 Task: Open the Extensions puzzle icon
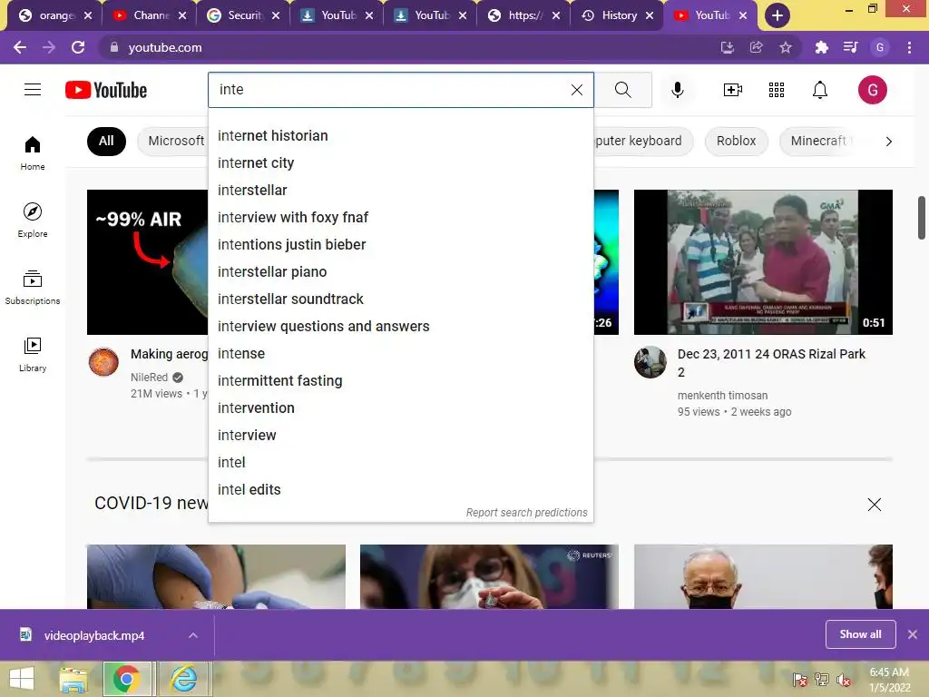pyautogui.click(x=821, y=47)
